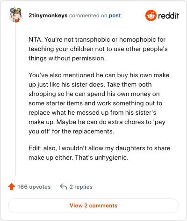Image resolution: width=187 pixels, height=221 pixels.
Task: Open the "2 replies" link
Action: tap(81, 187)
